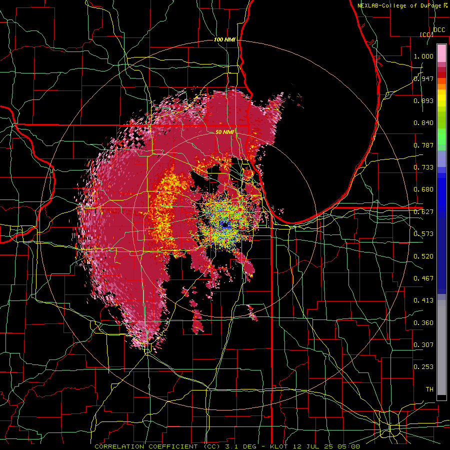Click the 0.787 scale value
Image resolution: width=450 pixels, height=450 pixels.
pos(423,145)
